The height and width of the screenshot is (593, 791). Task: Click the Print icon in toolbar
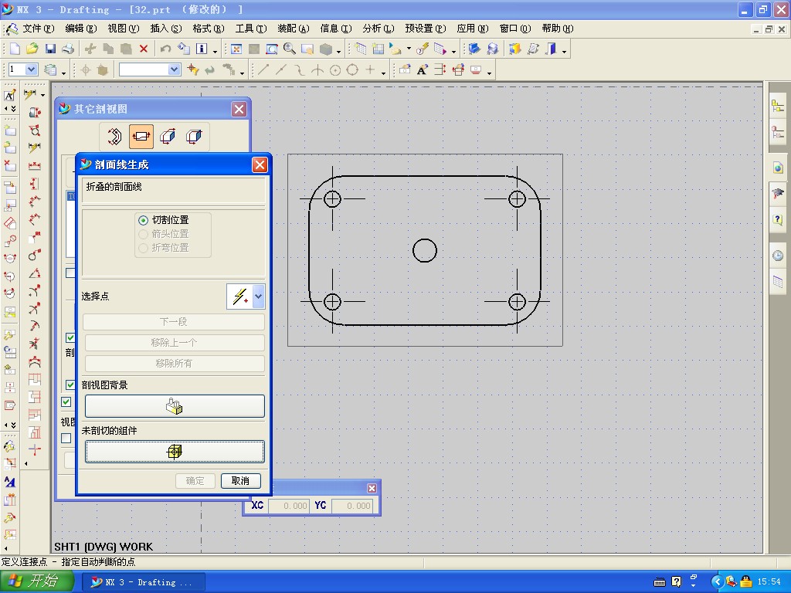tap(67, 49)
